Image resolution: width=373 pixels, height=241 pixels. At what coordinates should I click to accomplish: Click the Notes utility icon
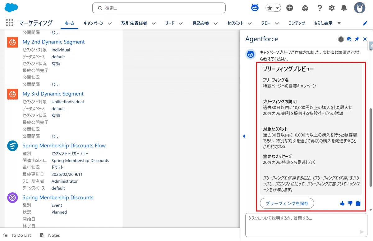[42, 235]
